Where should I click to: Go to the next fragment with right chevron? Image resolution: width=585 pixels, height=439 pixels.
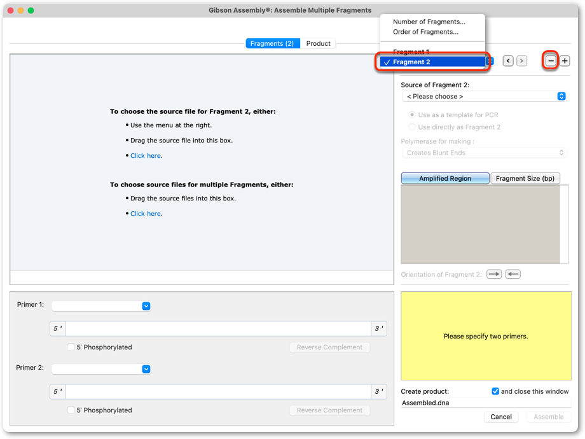tap(521, 61)
